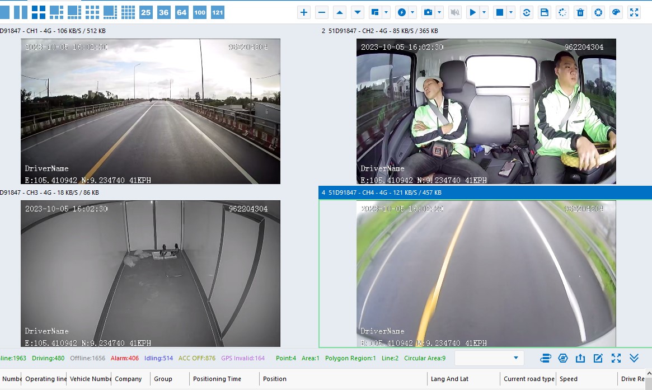The image size is (652, 390).
Task: Open dropdown arrow next to play button
Action: tap(485, 12)
